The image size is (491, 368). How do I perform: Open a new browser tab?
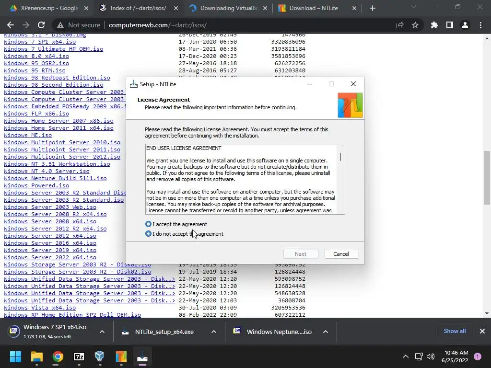(x=372, y=9)
